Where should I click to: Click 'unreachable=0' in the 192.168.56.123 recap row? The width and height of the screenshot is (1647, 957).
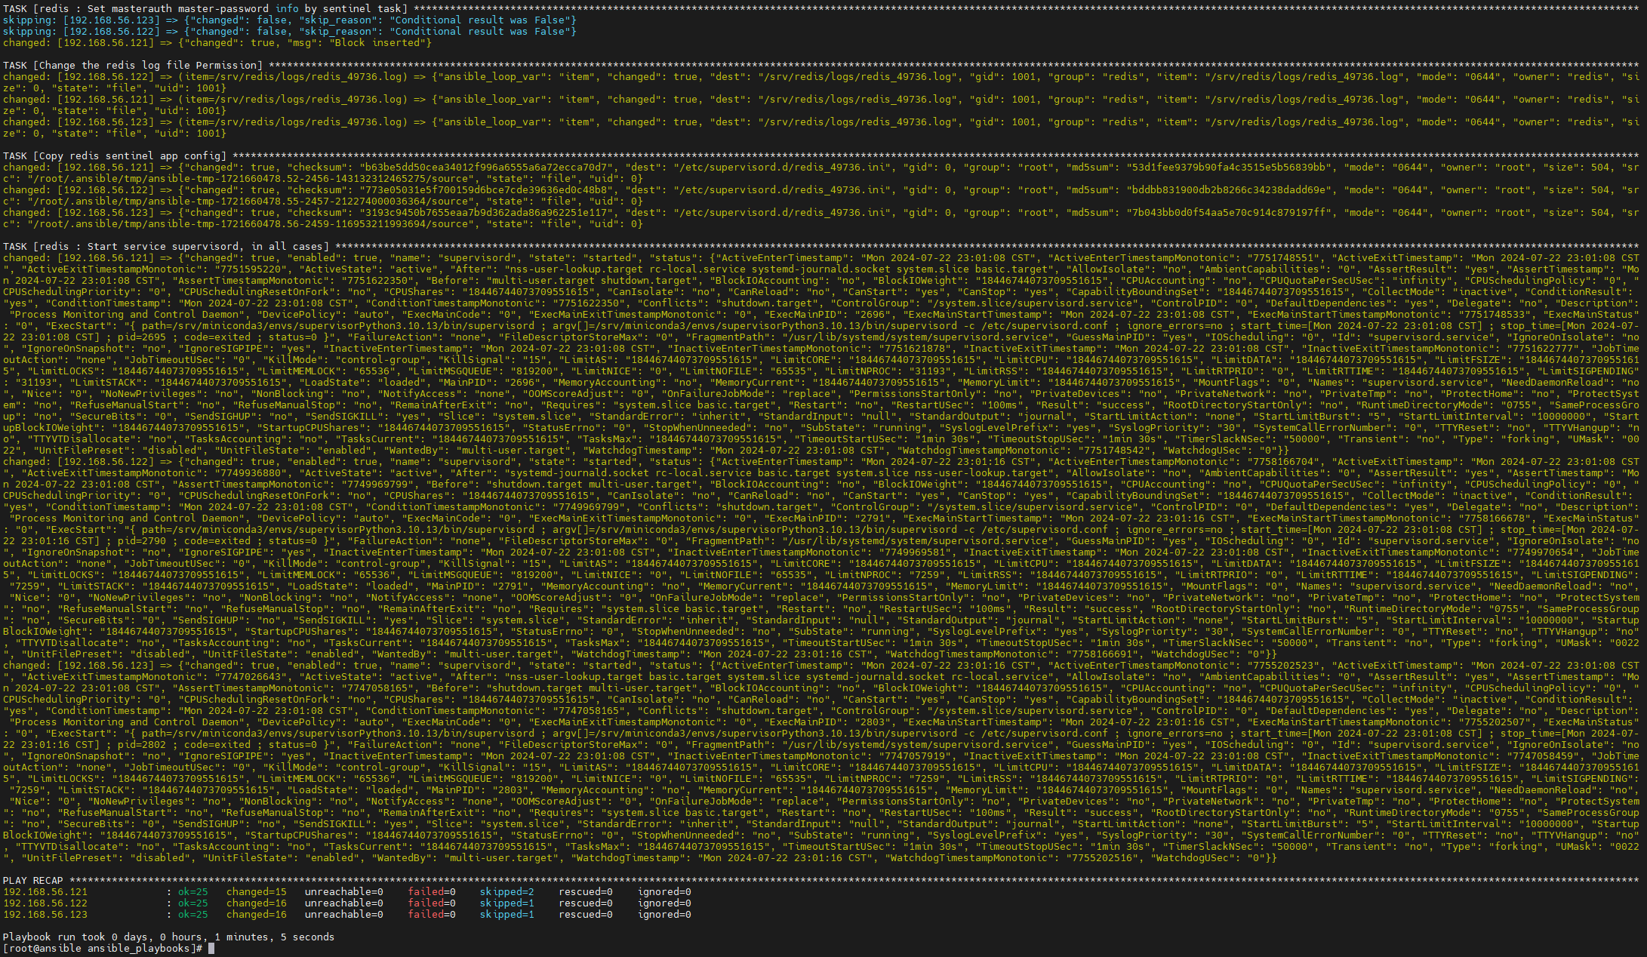[x=344, y=915]
